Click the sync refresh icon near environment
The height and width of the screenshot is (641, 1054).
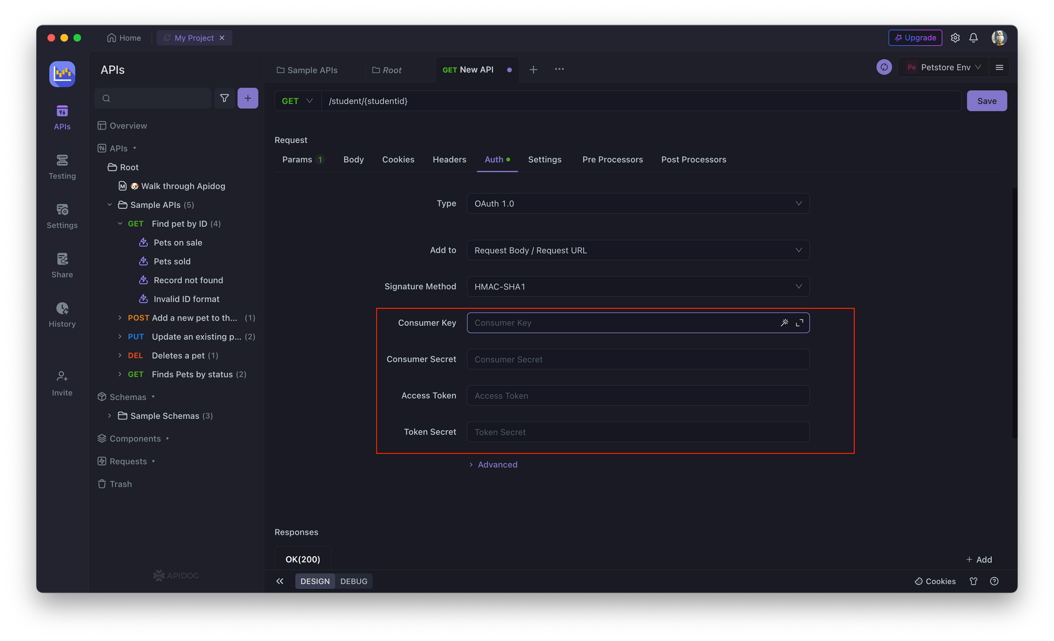(884, 67)
